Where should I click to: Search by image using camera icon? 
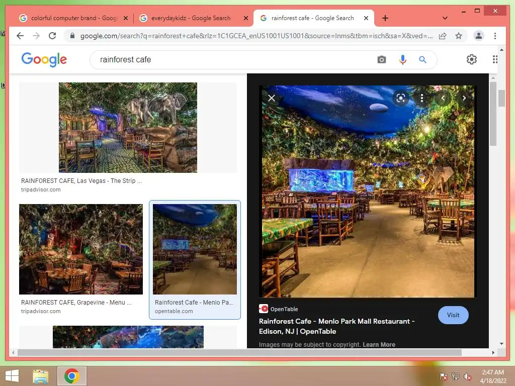click(x=381, y=60)
